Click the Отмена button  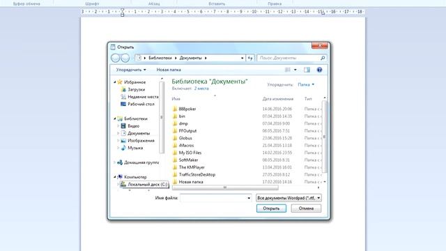coord(306,208)
